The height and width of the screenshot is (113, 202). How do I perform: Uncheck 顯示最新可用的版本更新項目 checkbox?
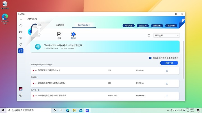click(x=150, y=58)
